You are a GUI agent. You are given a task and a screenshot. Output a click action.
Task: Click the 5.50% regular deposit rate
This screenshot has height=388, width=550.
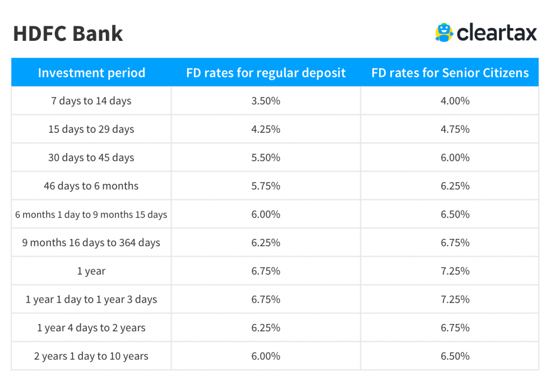[266, 158]
